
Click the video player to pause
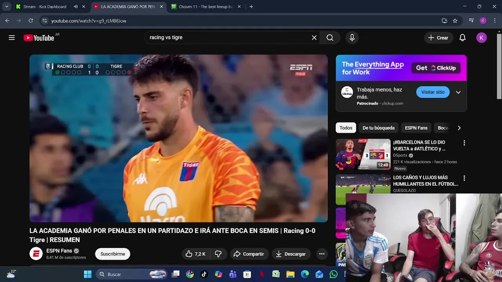click(x=178, y=138)
